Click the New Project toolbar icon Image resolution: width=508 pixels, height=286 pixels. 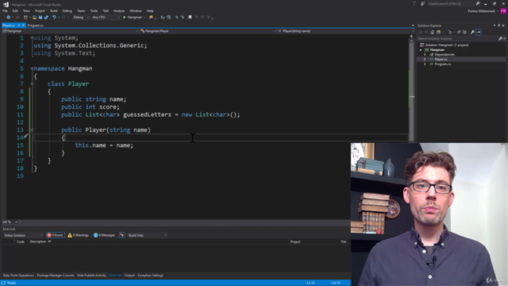tap(25, 17)
